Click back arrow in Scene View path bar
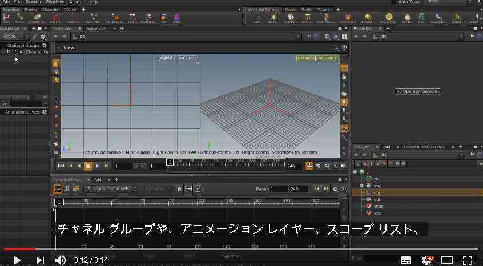This screenshot has width=483, height=266. [x=56, y=37]
